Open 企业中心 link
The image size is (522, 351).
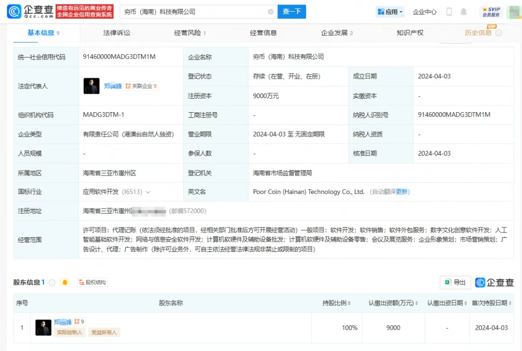click(x=424, y=12)
